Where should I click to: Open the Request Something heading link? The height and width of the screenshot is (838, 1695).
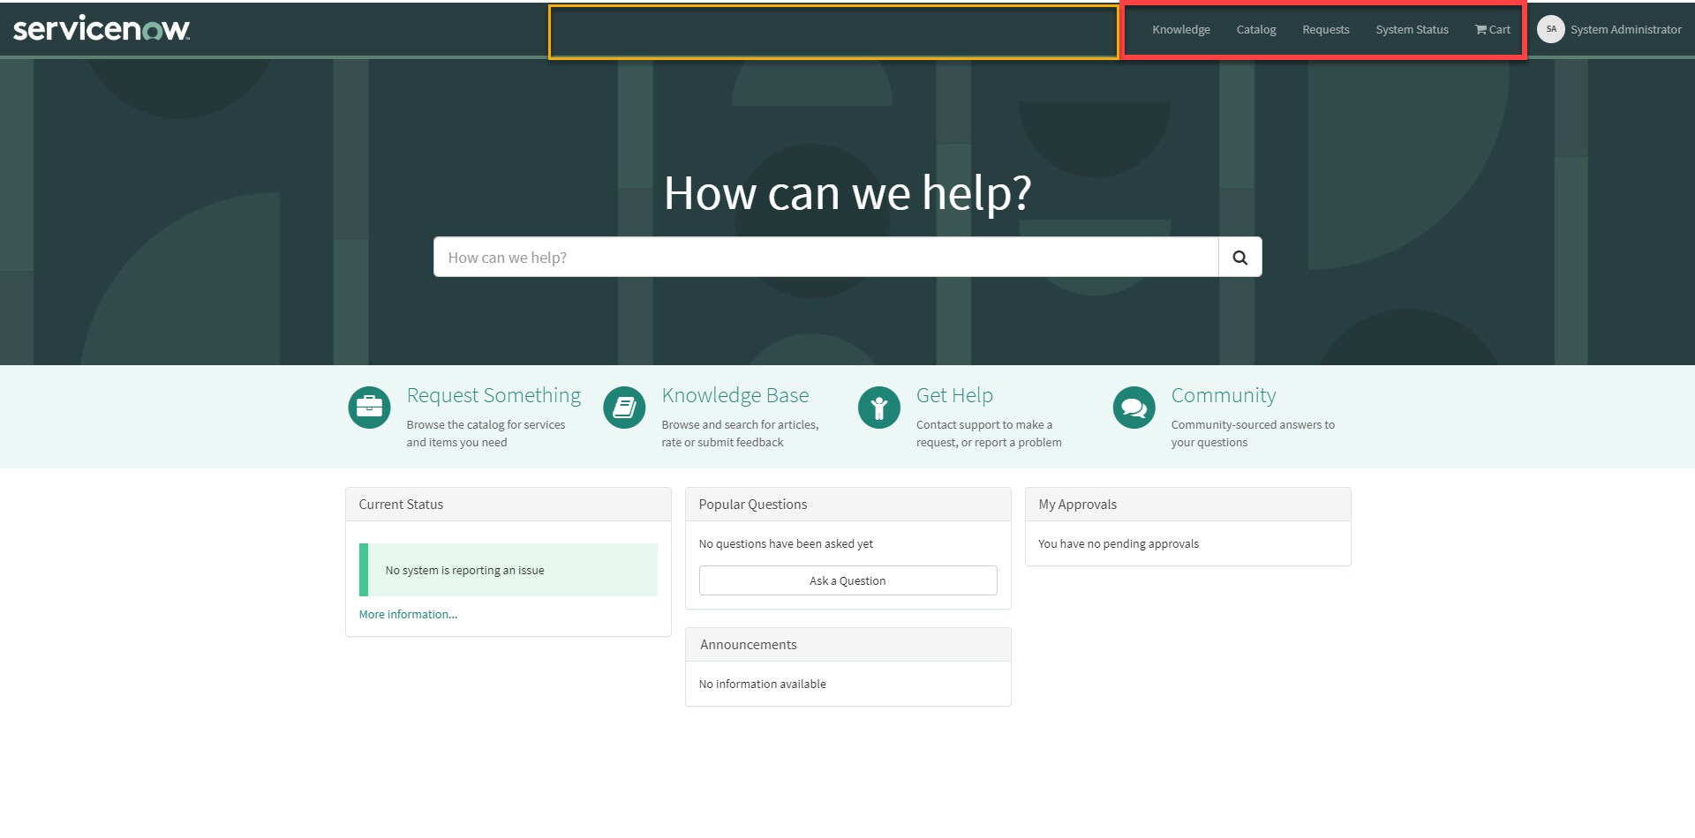click(x=493, y=395)
